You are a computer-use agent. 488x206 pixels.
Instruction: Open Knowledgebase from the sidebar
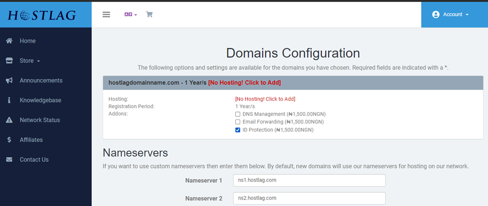(40, 100)
